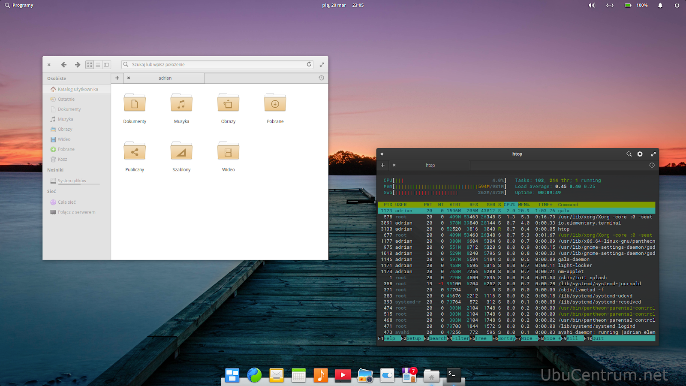The height and width of the screenshot is (386, 686).
Task: Open the network indicator
Action: point(610,5)
